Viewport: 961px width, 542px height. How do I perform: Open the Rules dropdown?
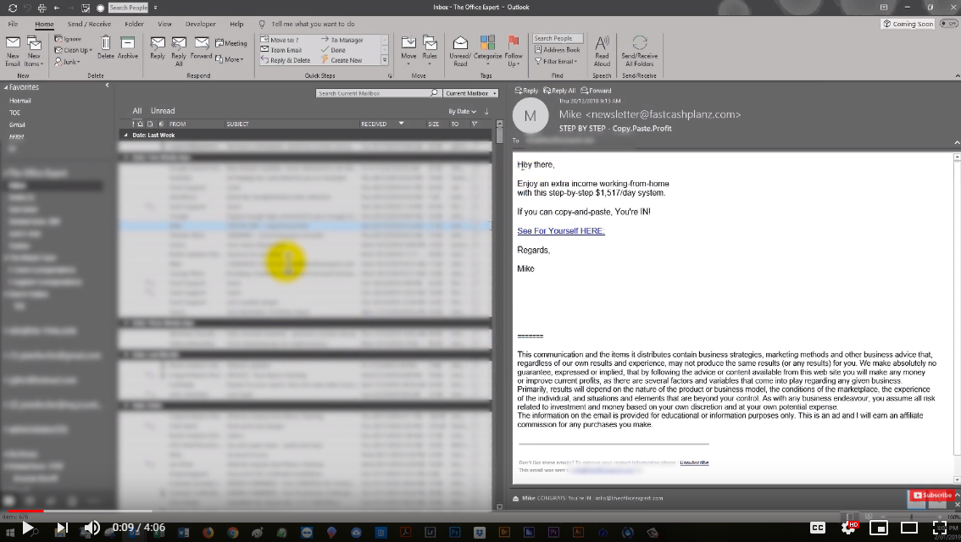click(430, 51)
